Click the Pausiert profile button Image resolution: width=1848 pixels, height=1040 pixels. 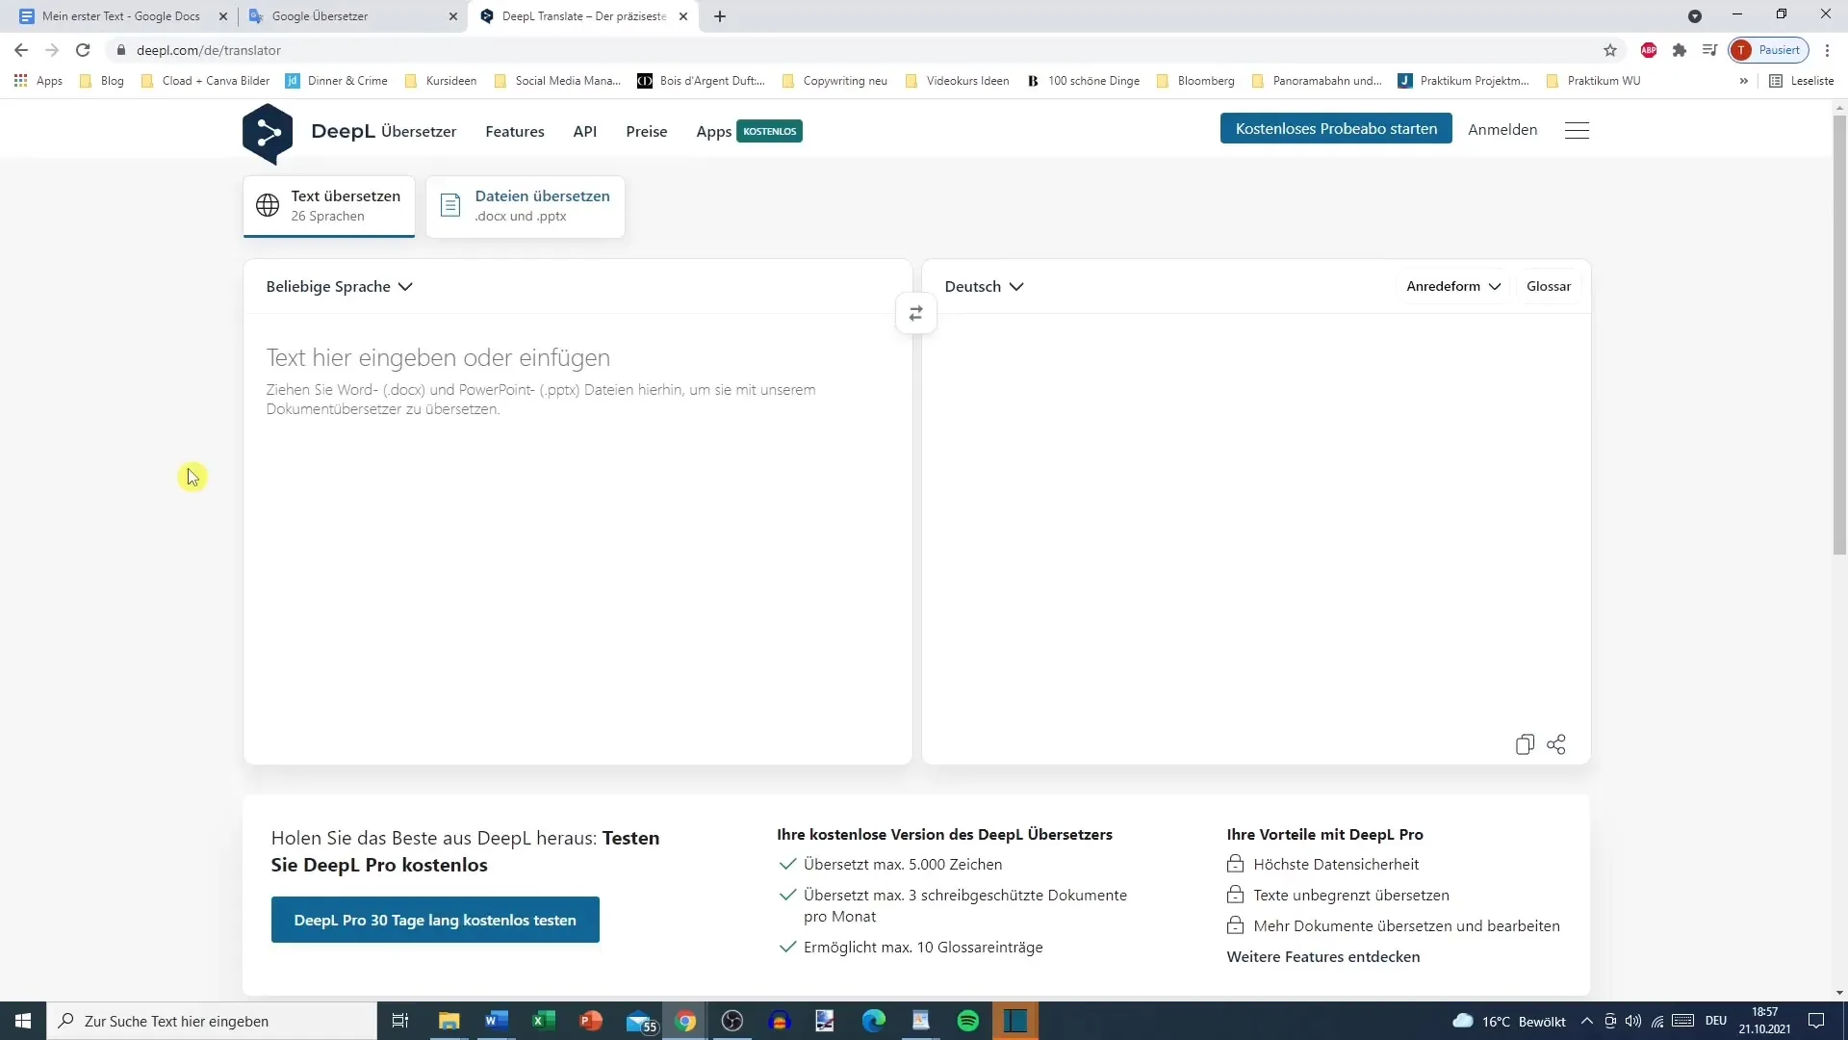click(x=1769, y=50)
